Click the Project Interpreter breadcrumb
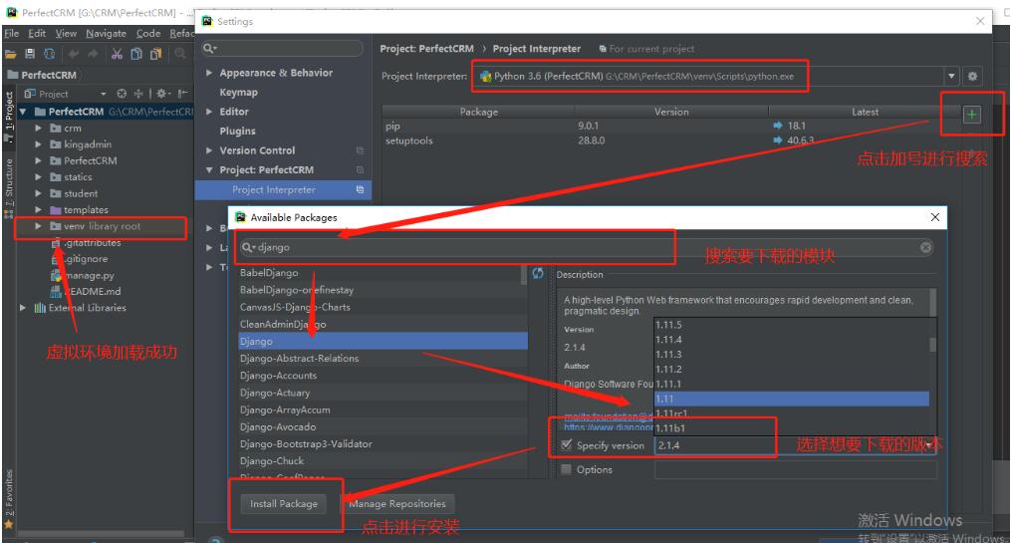This screenshot has width=1011, height=543. point(537,49)
